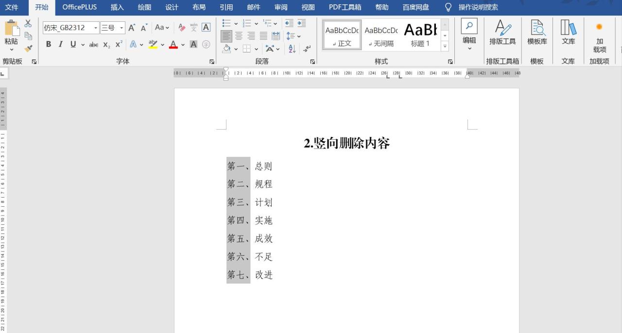Switch to the PDF工具箱 tab
622x333 pixels.
coord(345,7)
